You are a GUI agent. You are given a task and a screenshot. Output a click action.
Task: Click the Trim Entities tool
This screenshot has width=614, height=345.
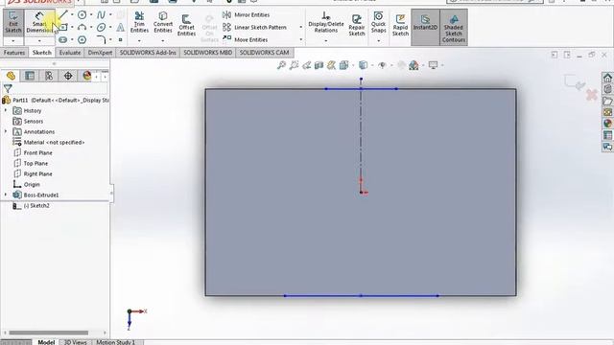click(139, 23)
